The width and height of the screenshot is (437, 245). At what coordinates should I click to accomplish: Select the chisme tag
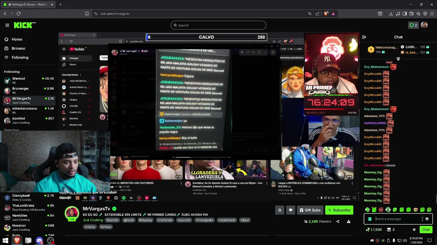[x=90, y=227]
